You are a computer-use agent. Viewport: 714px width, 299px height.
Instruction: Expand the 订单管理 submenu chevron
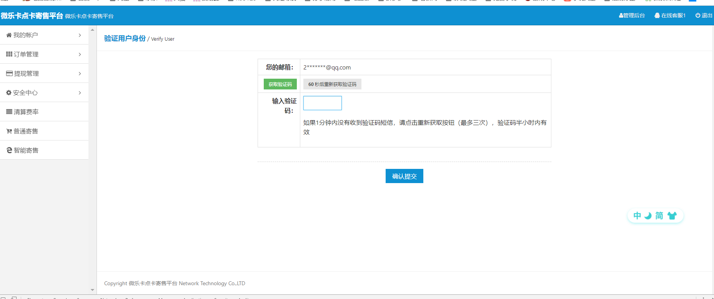point(80,54)
